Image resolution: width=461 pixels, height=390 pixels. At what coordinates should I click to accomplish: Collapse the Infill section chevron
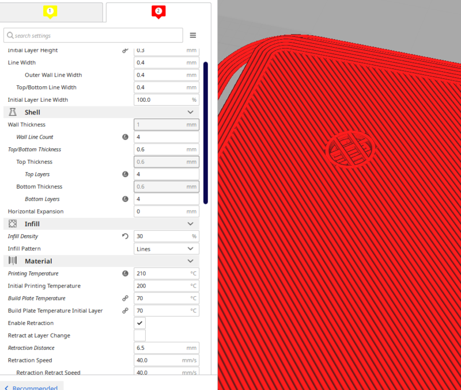[x=191, y=224]
